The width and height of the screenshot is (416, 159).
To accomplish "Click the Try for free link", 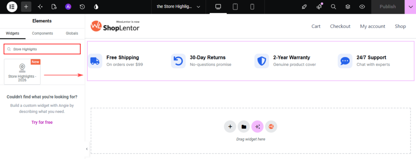I will [x=42, y=122].
